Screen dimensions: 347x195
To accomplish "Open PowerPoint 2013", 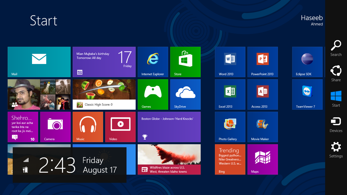I will coord(263,62).
